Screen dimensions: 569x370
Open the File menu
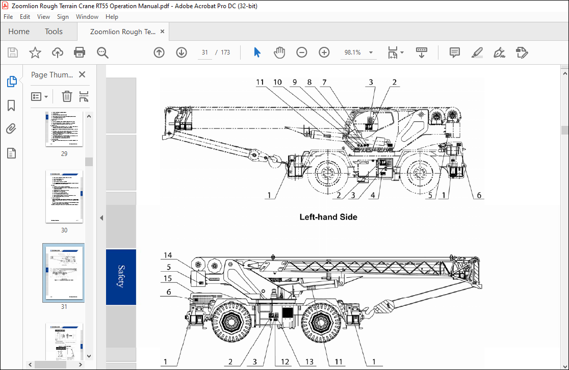click(8, 17)
